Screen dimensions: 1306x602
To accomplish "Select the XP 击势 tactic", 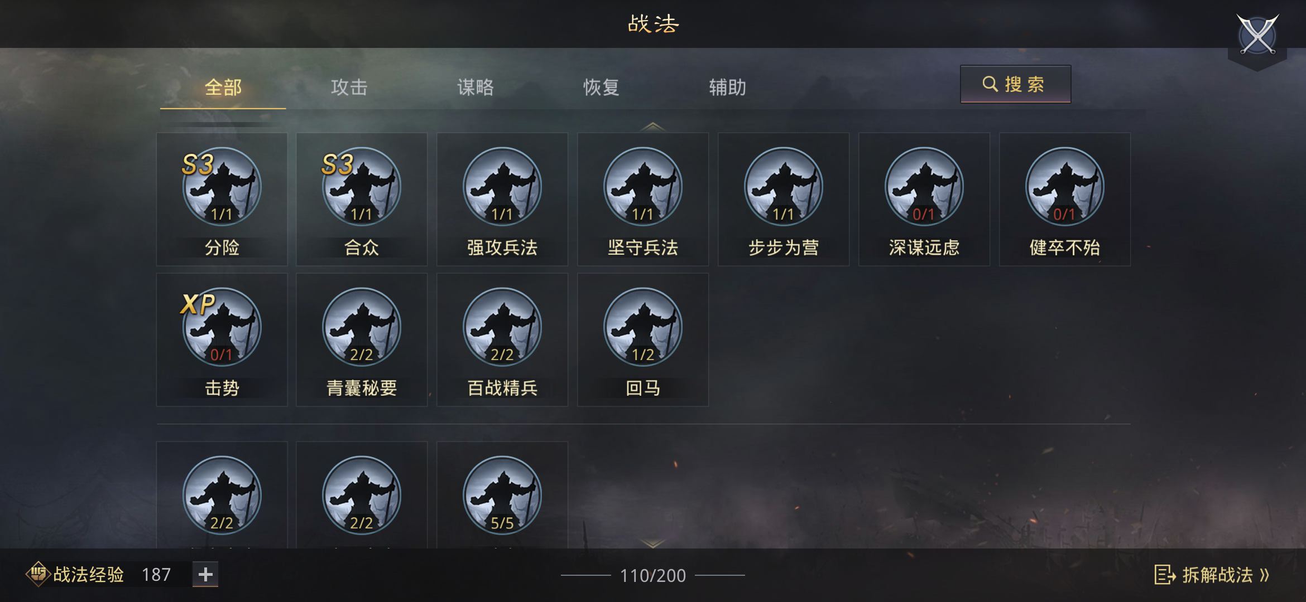I will [222, 339].
